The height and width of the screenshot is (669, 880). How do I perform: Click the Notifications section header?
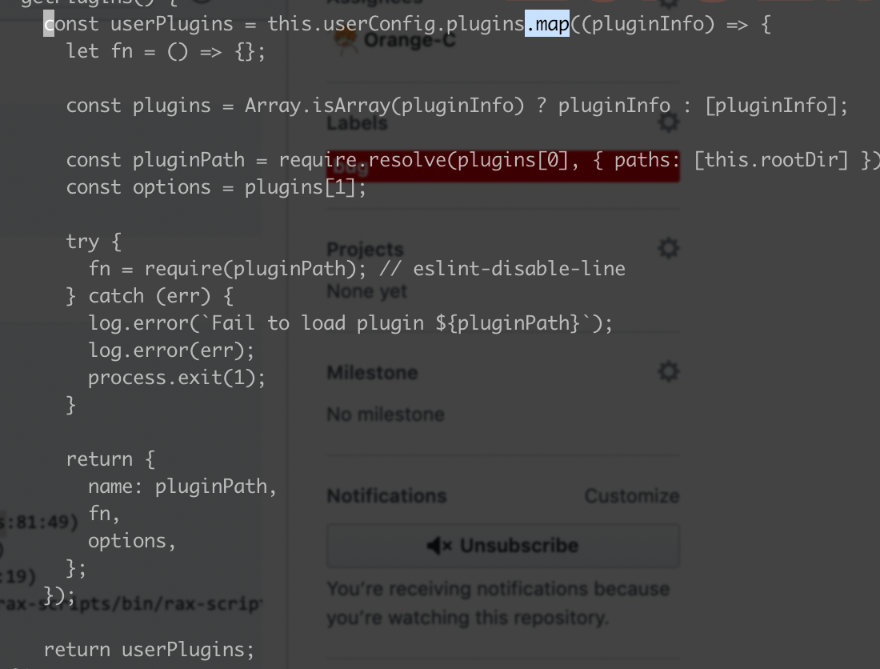pyautogui.click(x=386, y=496)
